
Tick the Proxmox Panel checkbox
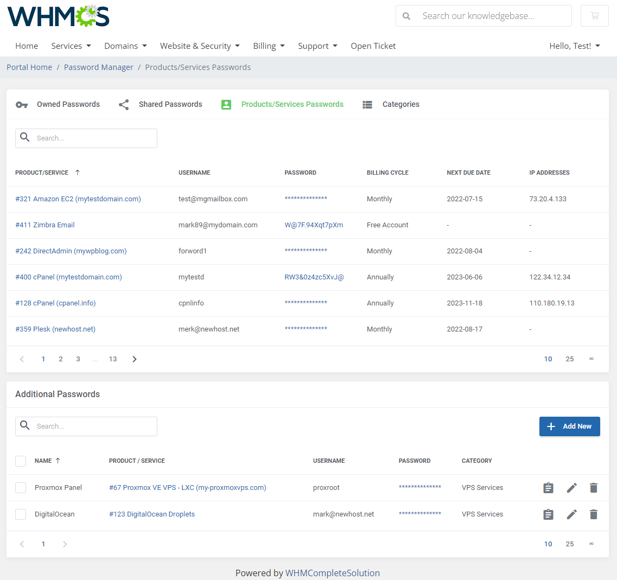[x=21, y=488]
